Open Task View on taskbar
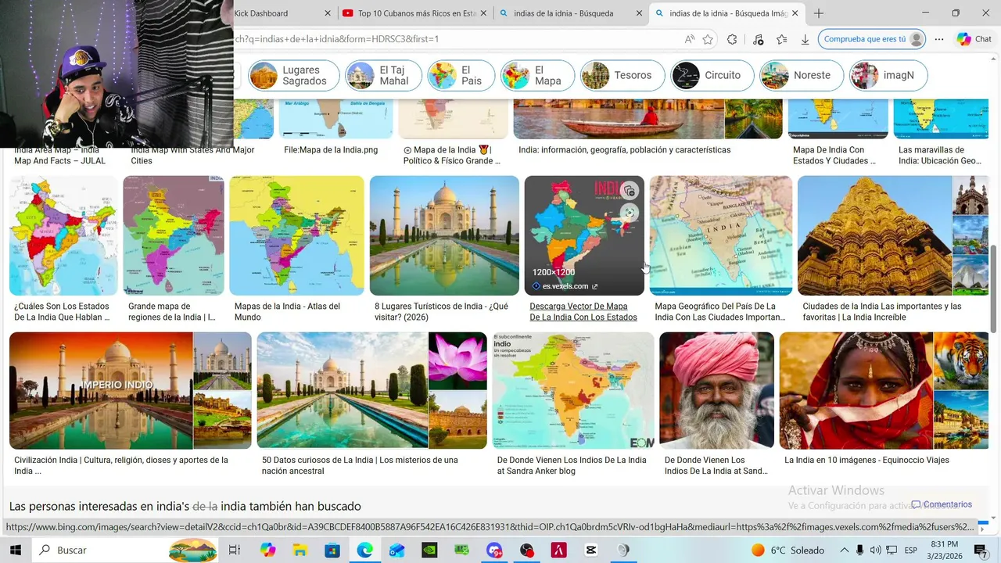 point(234,550)
